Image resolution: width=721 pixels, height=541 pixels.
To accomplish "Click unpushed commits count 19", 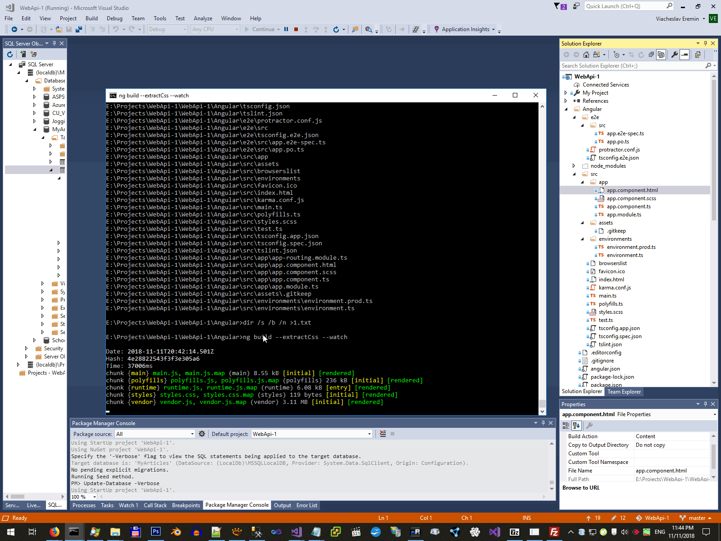I will click(x=593, y=518).
